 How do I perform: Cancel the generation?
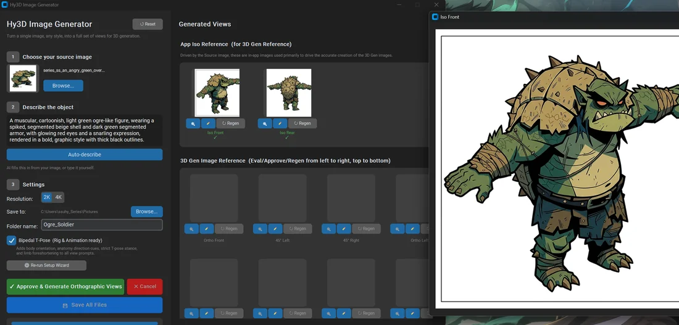pyautogui.click(x=144, y=287)
